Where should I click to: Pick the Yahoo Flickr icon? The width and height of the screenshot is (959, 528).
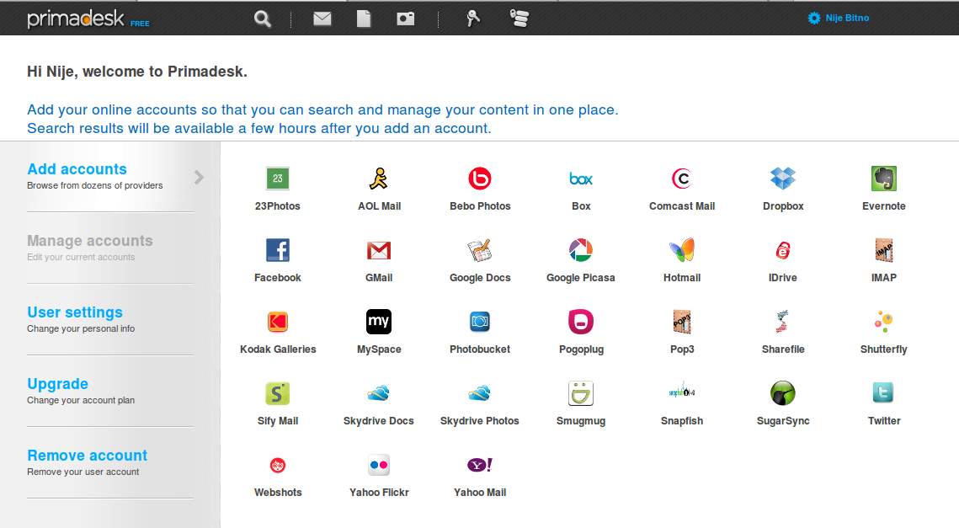point(379,465)
